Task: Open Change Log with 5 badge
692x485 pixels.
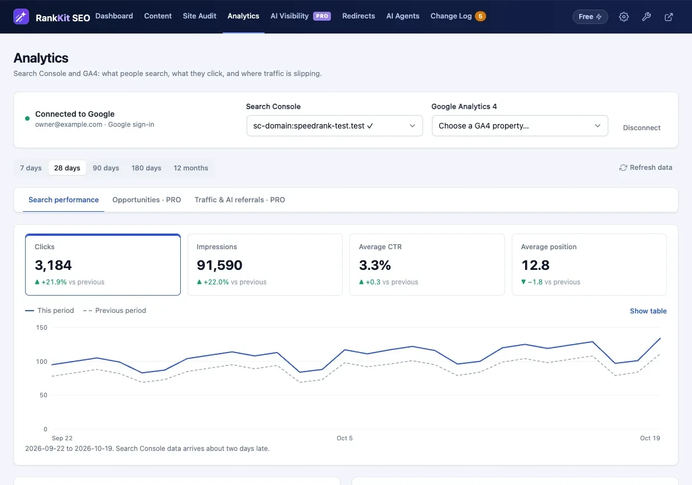Action: coord(458,16)
